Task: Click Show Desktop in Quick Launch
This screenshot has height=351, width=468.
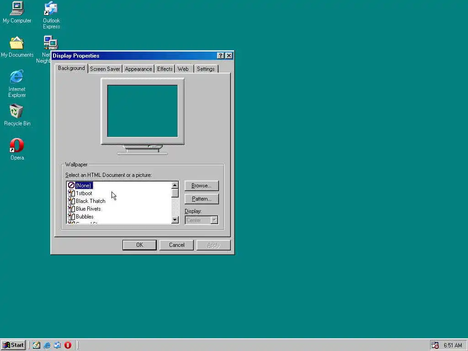Action: coord(37,345)
